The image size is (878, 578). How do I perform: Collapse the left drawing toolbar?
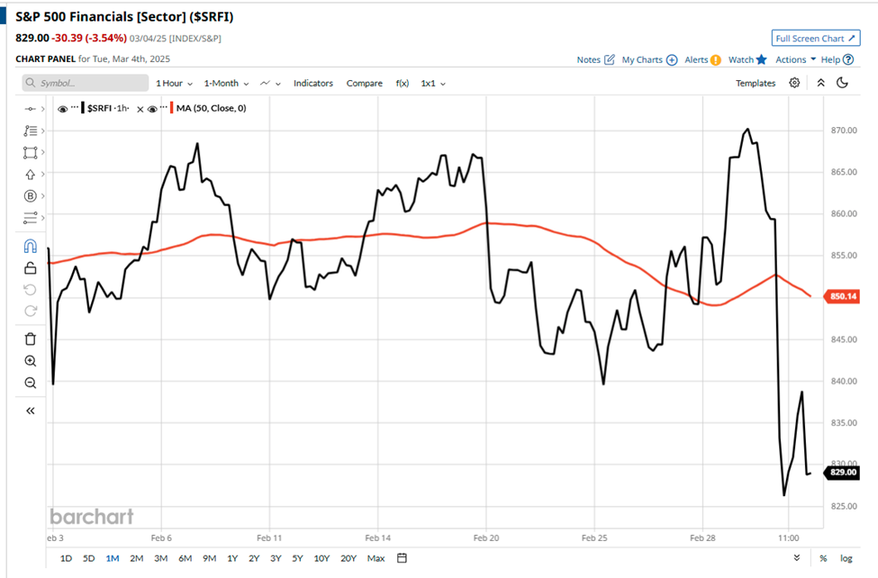pos(30,411)
